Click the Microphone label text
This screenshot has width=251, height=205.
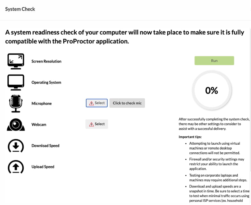(x=42, y=103)
